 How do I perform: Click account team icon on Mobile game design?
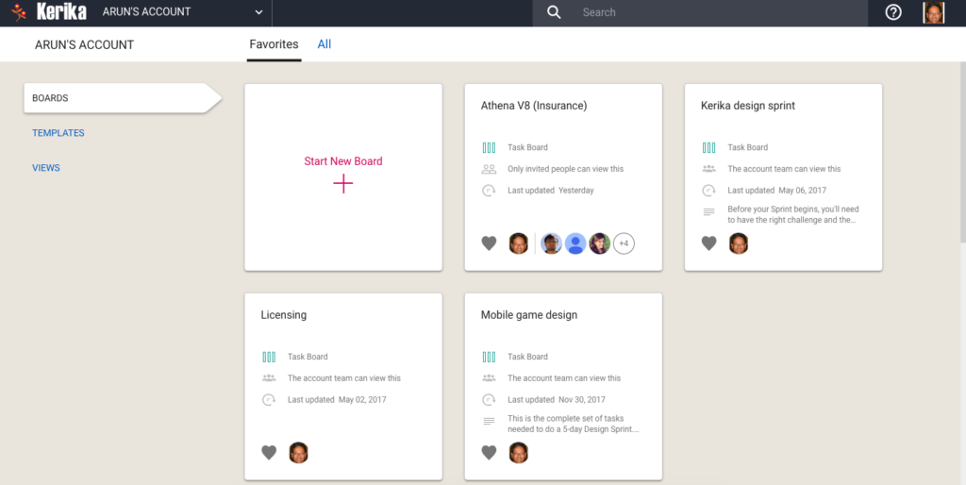pos(490,378)
